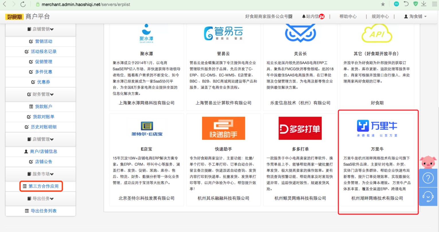Click the browser forward arrow
This screenshot has height=232, width=439.
pyautogui.click(x=13, y=4)
